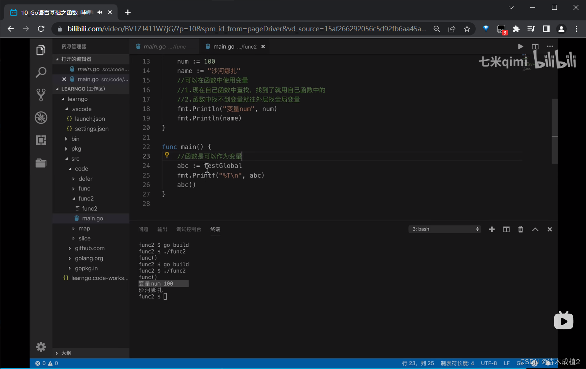Open the Source Control view
This screenshot has height=369, width=586.
tap(41, 95)
